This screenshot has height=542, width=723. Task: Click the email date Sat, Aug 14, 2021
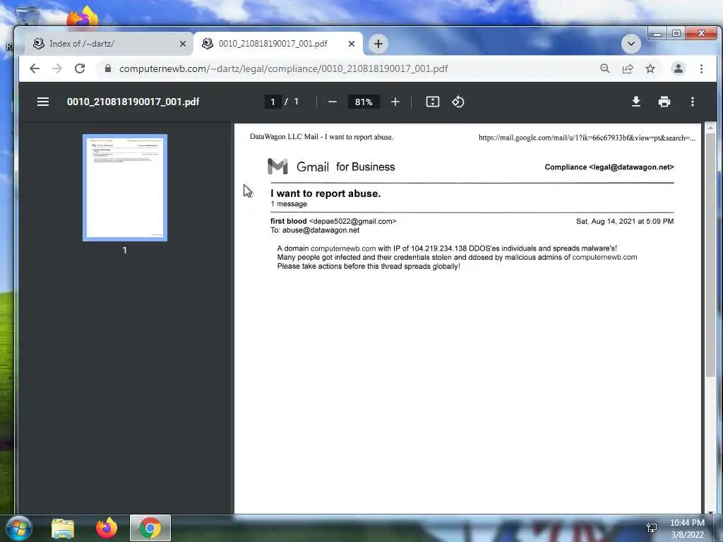tap(625, 221)
